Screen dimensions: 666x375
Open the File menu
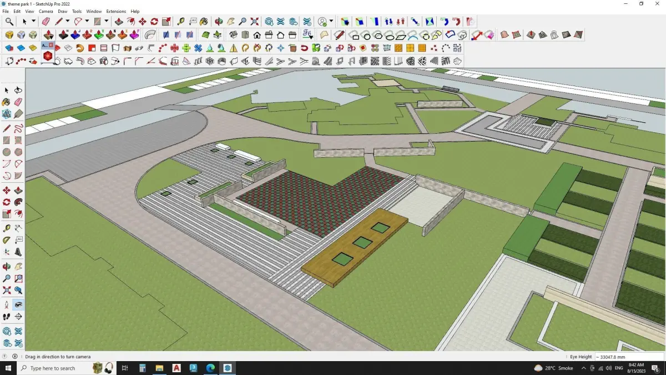(x=6, y=11)
